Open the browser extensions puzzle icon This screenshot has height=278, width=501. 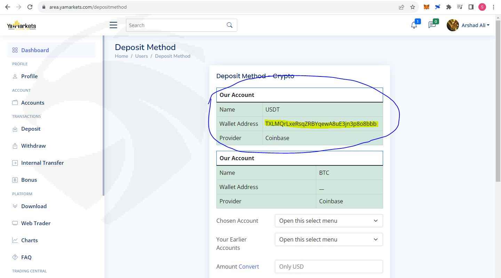(x=449, y=7)
